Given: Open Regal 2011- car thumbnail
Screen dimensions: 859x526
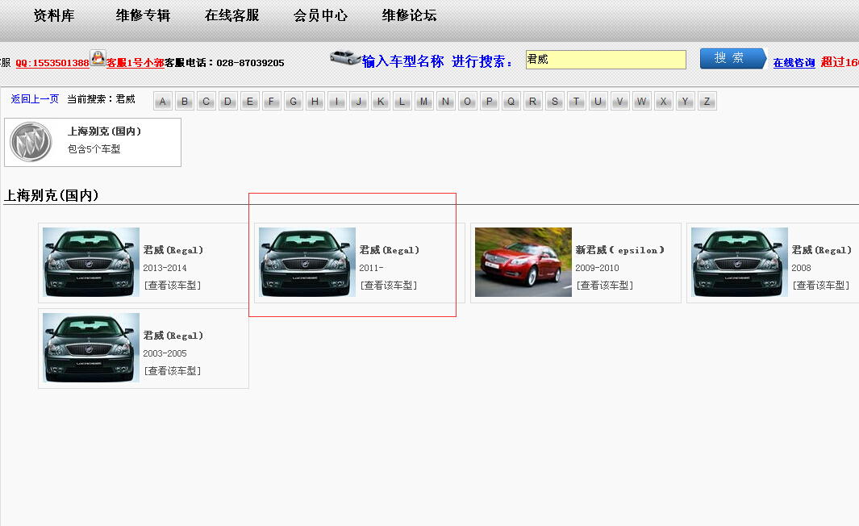Looking at the screenshot, I should coord(307,262).
